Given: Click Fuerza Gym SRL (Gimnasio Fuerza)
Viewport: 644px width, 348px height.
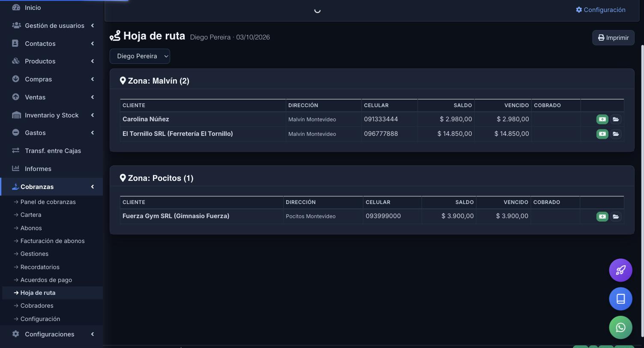Looking at the screenshot, I should 176,216.
